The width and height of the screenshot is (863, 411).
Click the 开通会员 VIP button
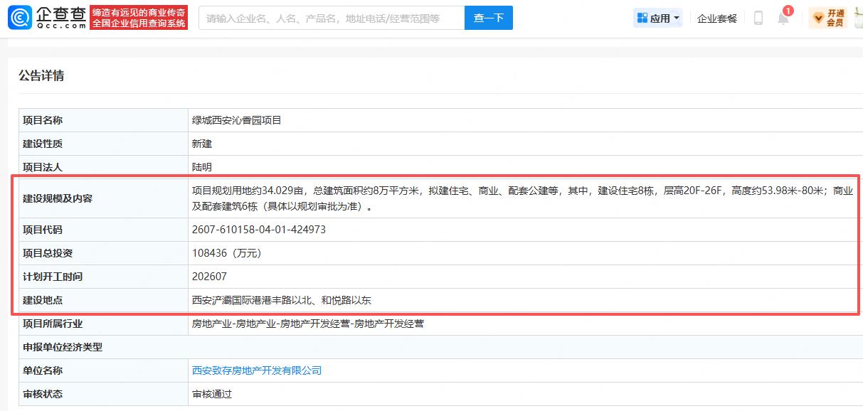tap(828, 18)
